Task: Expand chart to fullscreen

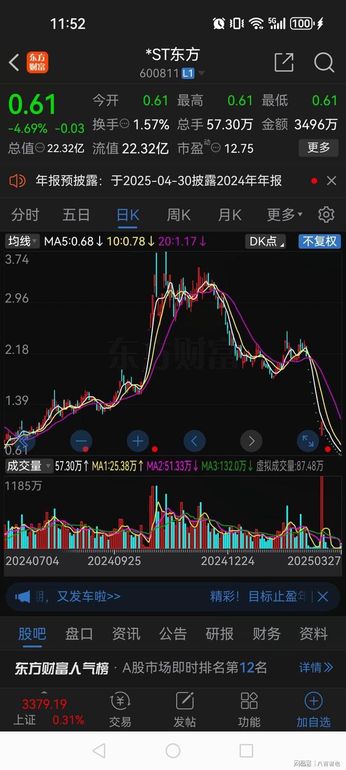Action: pyautogui.click(x=308, y=441)
